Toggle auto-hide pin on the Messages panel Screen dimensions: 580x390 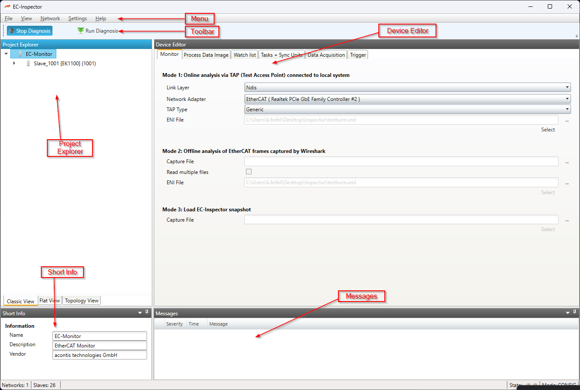574,313
